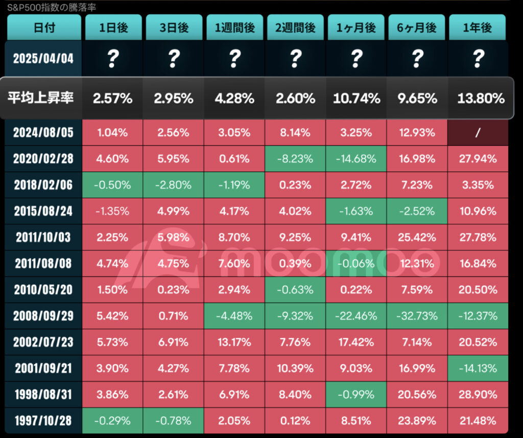Click the question mark under 6ヶ月後

(x=417, y=59)
